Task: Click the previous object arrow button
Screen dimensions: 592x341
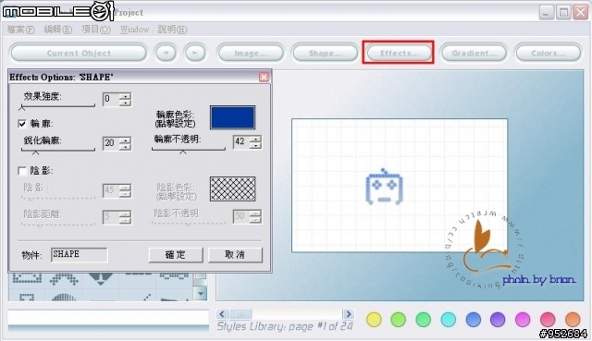Action: [x=166, y=53]
